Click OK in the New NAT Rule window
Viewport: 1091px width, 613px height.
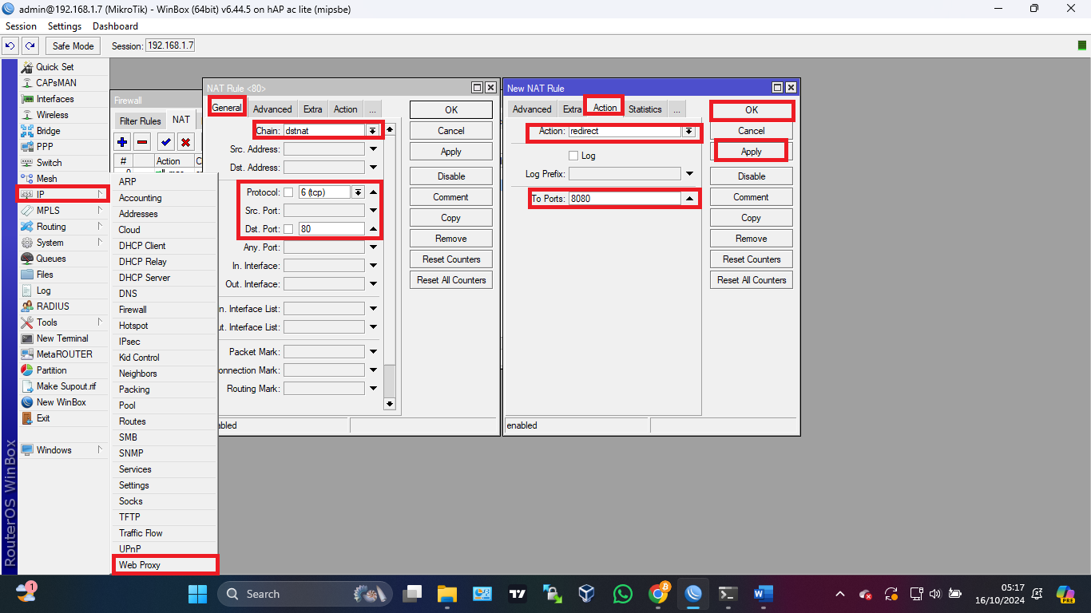pyautogui.click(x=752, y=110)
